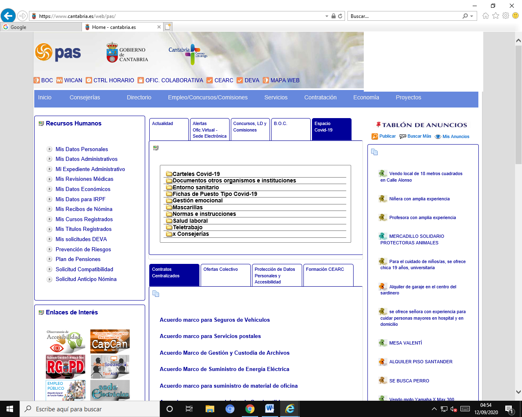522x417 pixels.
Task: Click the refresh icon in address bar
Action: 340,16
